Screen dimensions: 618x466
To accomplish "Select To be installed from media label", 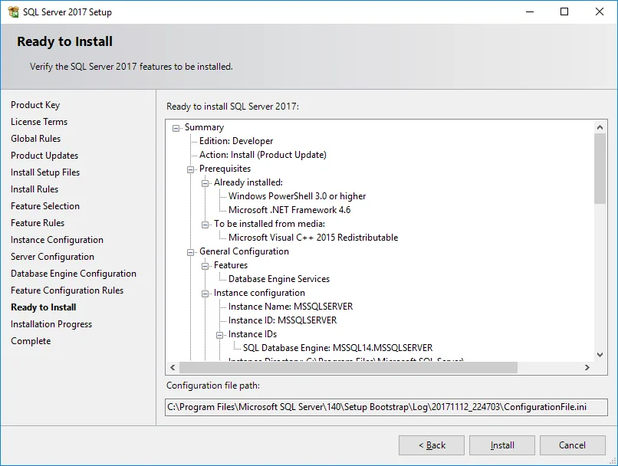I will pyautogui.click(x=270, y=224).
